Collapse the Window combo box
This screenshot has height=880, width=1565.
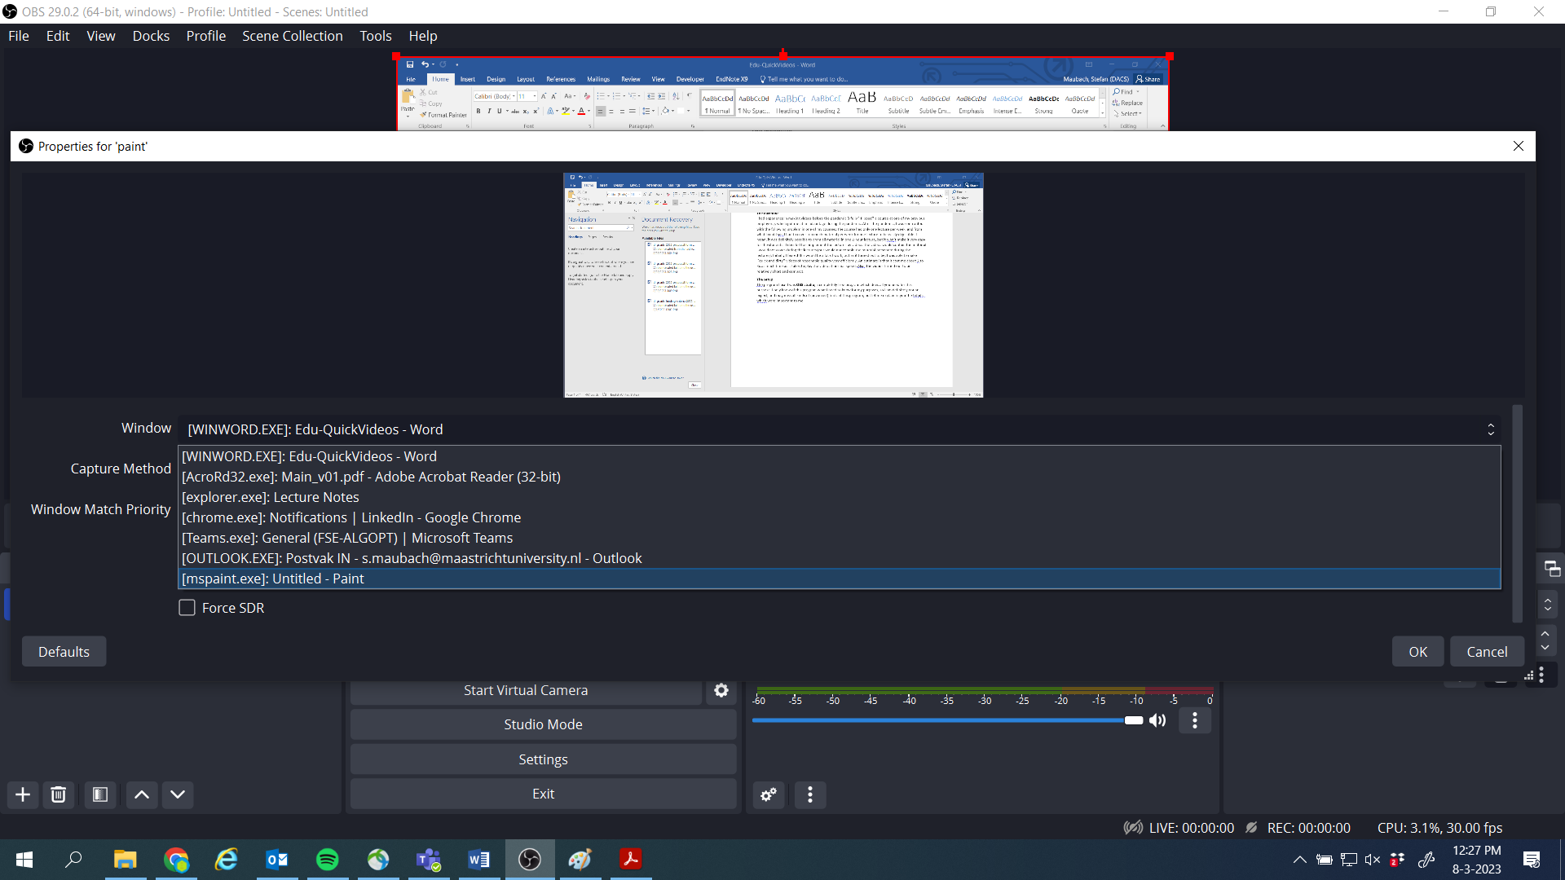coord(1491,429)
